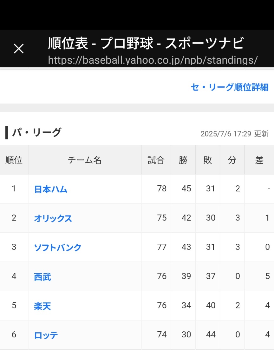The image size is (274, 358).
Task: Tap the ロッテ team link
Action: [46, 335]
